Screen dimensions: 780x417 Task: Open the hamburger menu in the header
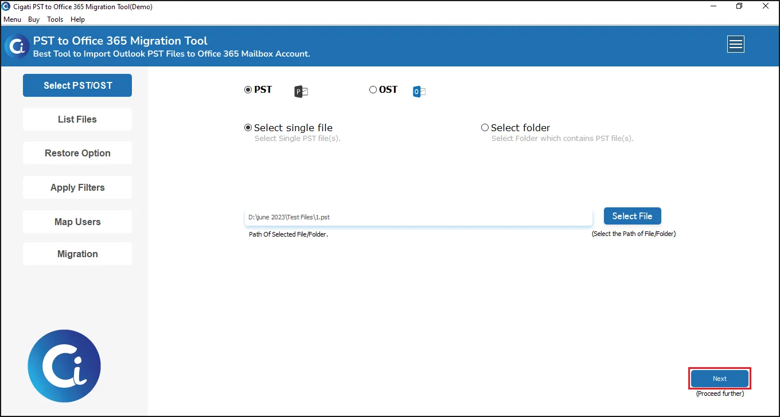tap(736, 44)
